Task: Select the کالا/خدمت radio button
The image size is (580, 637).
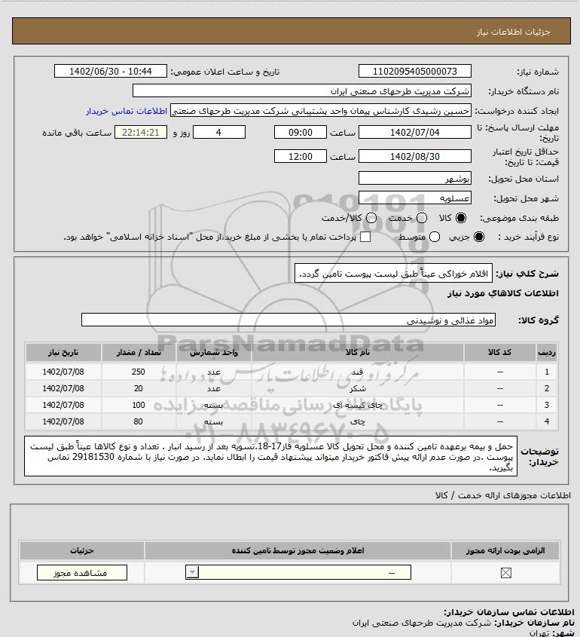Action: [371, 218]
